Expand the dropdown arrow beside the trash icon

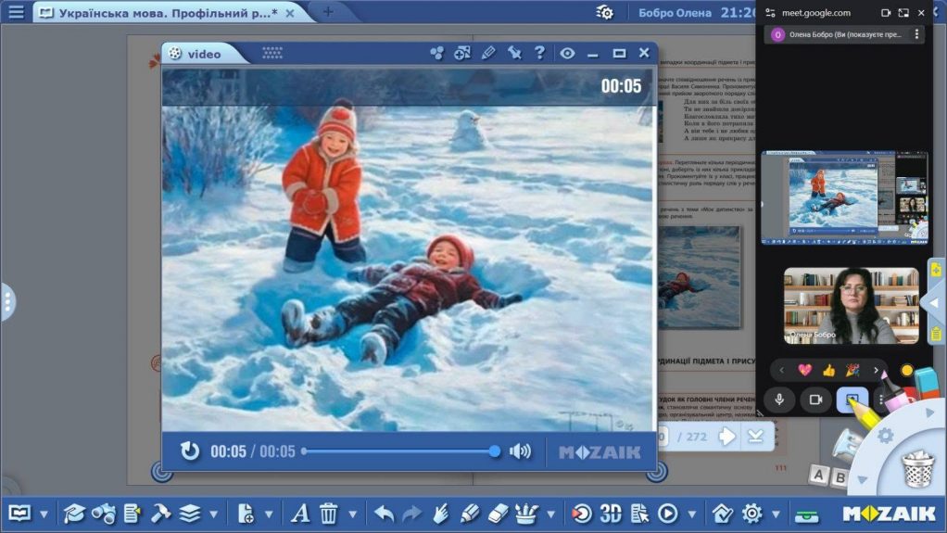[x=353, y=514]
